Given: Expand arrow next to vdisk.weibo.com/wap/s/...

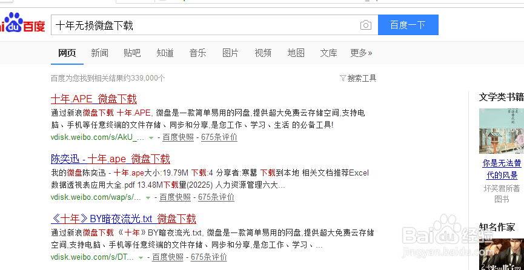Looking at the screenshot, I should click(x=148, y=197).
